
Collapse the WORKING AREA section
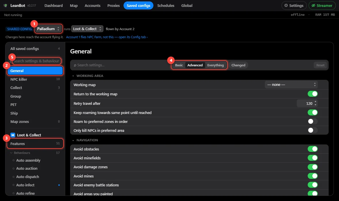point(73,76)
